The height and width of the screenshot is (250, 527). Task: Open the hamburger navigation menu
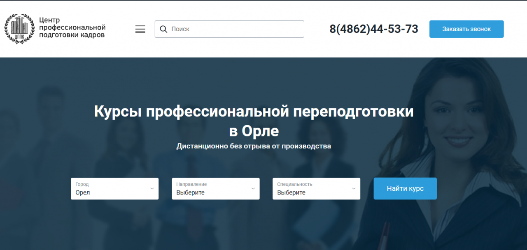coord(140,29)
